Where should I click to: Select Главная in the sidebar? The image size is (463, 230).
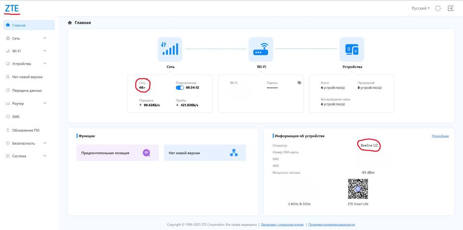tap(29, 25)
